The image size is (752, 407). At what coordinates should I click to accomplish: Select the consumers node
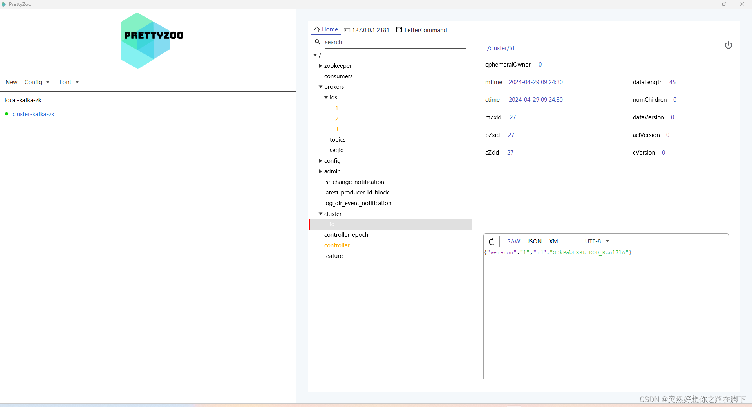click(338, 76)
